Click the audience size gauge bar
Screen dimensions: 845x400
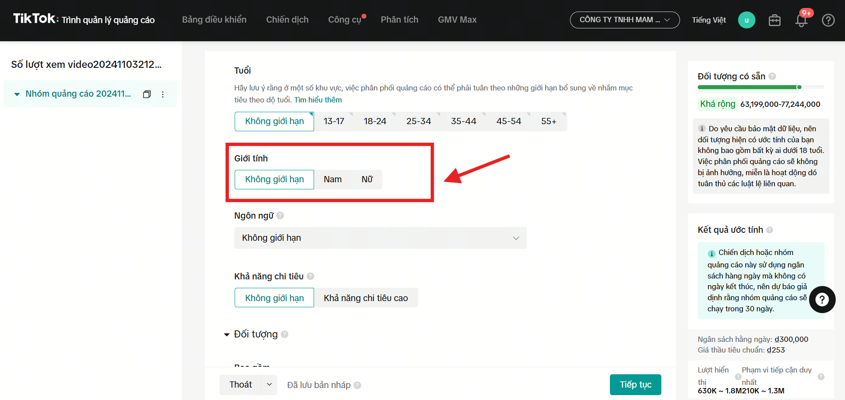[761, 87]
